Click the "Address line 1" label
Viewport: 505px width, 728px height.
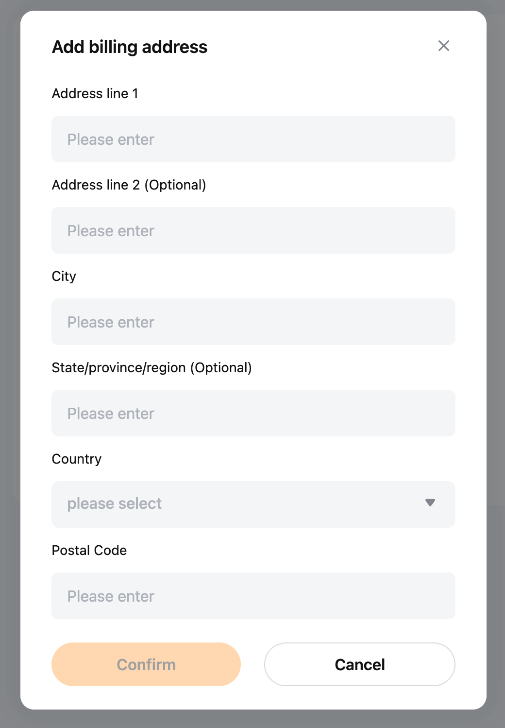click(x=95, y=93)
